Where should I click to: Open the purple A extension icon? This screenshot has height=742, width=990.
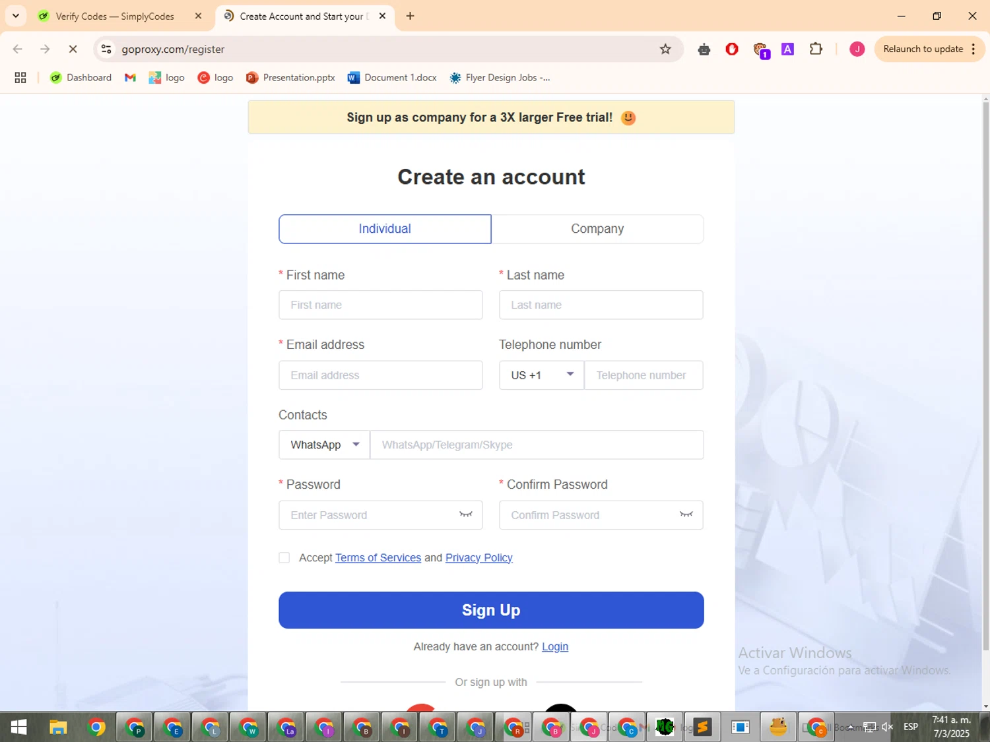coord(787,49)
